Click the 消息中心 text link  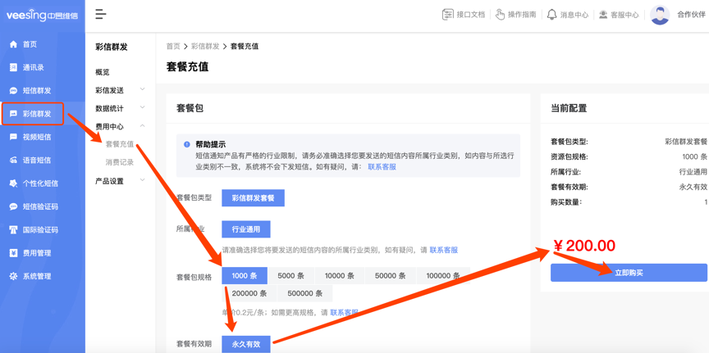(574, 15)
